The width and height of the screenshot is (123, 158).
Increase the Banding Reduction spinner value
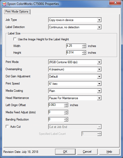pyautogui.click(x=66, y=118)
